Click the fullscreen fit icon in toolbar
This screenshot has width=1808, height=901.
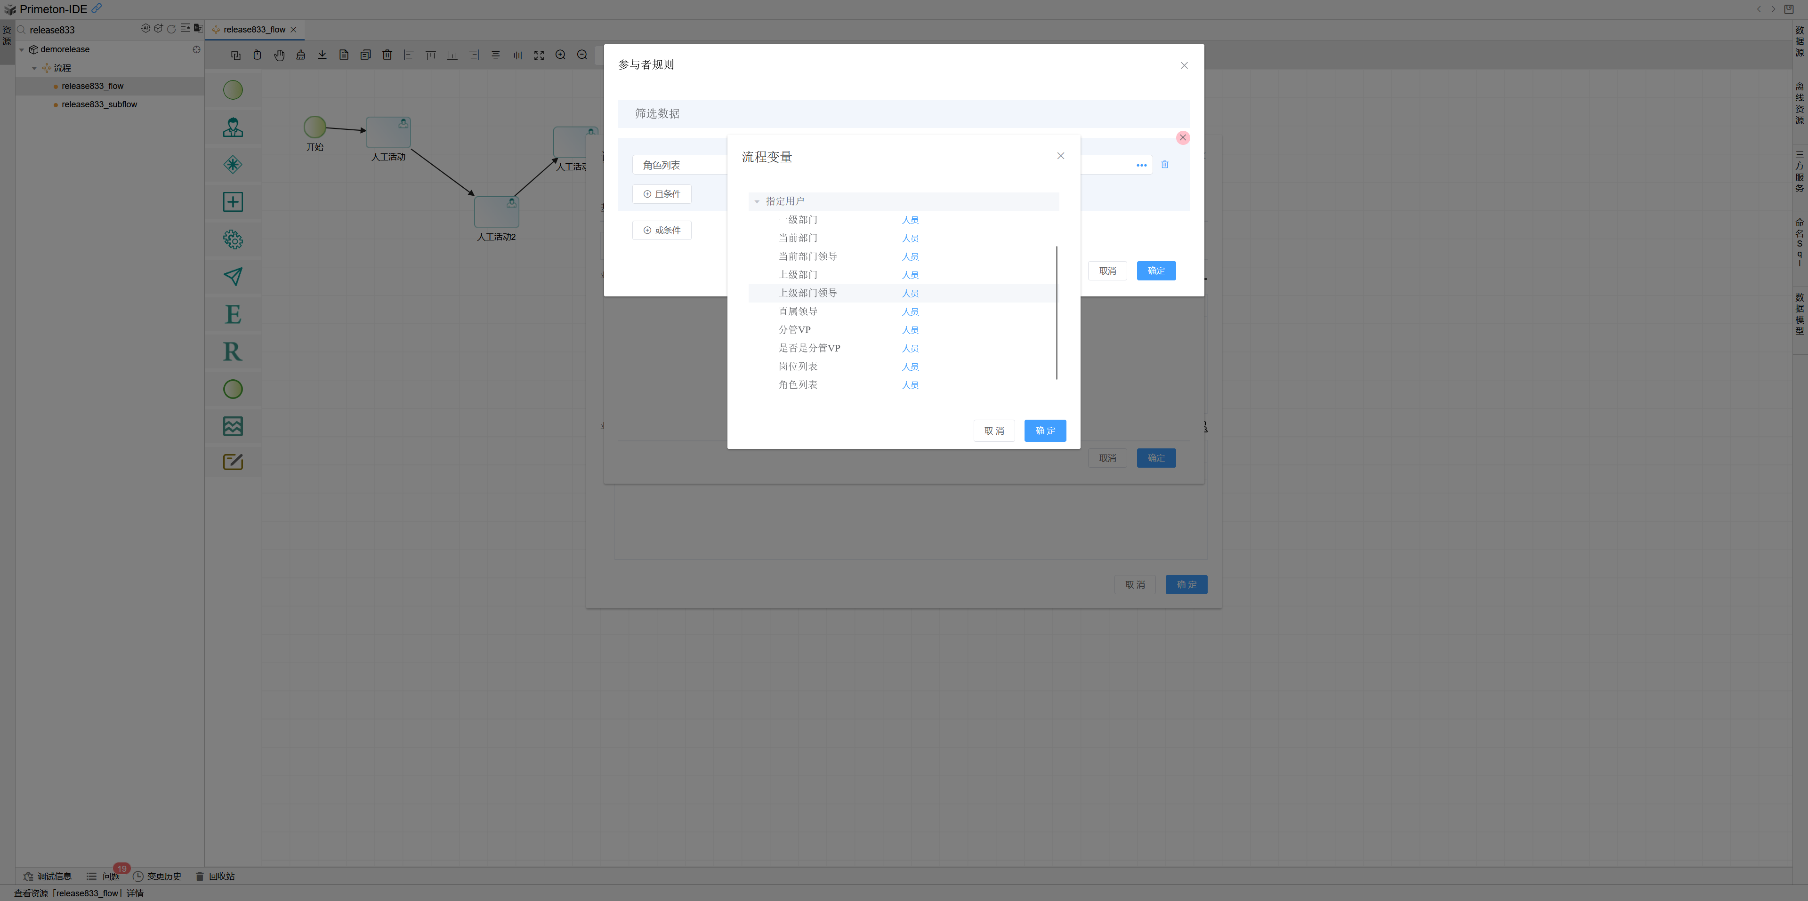[x=538, y=55]
